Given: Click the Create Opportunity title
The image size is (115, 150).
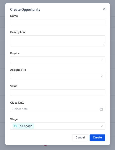Looking at the screenshot, I should tap(25, 10).
